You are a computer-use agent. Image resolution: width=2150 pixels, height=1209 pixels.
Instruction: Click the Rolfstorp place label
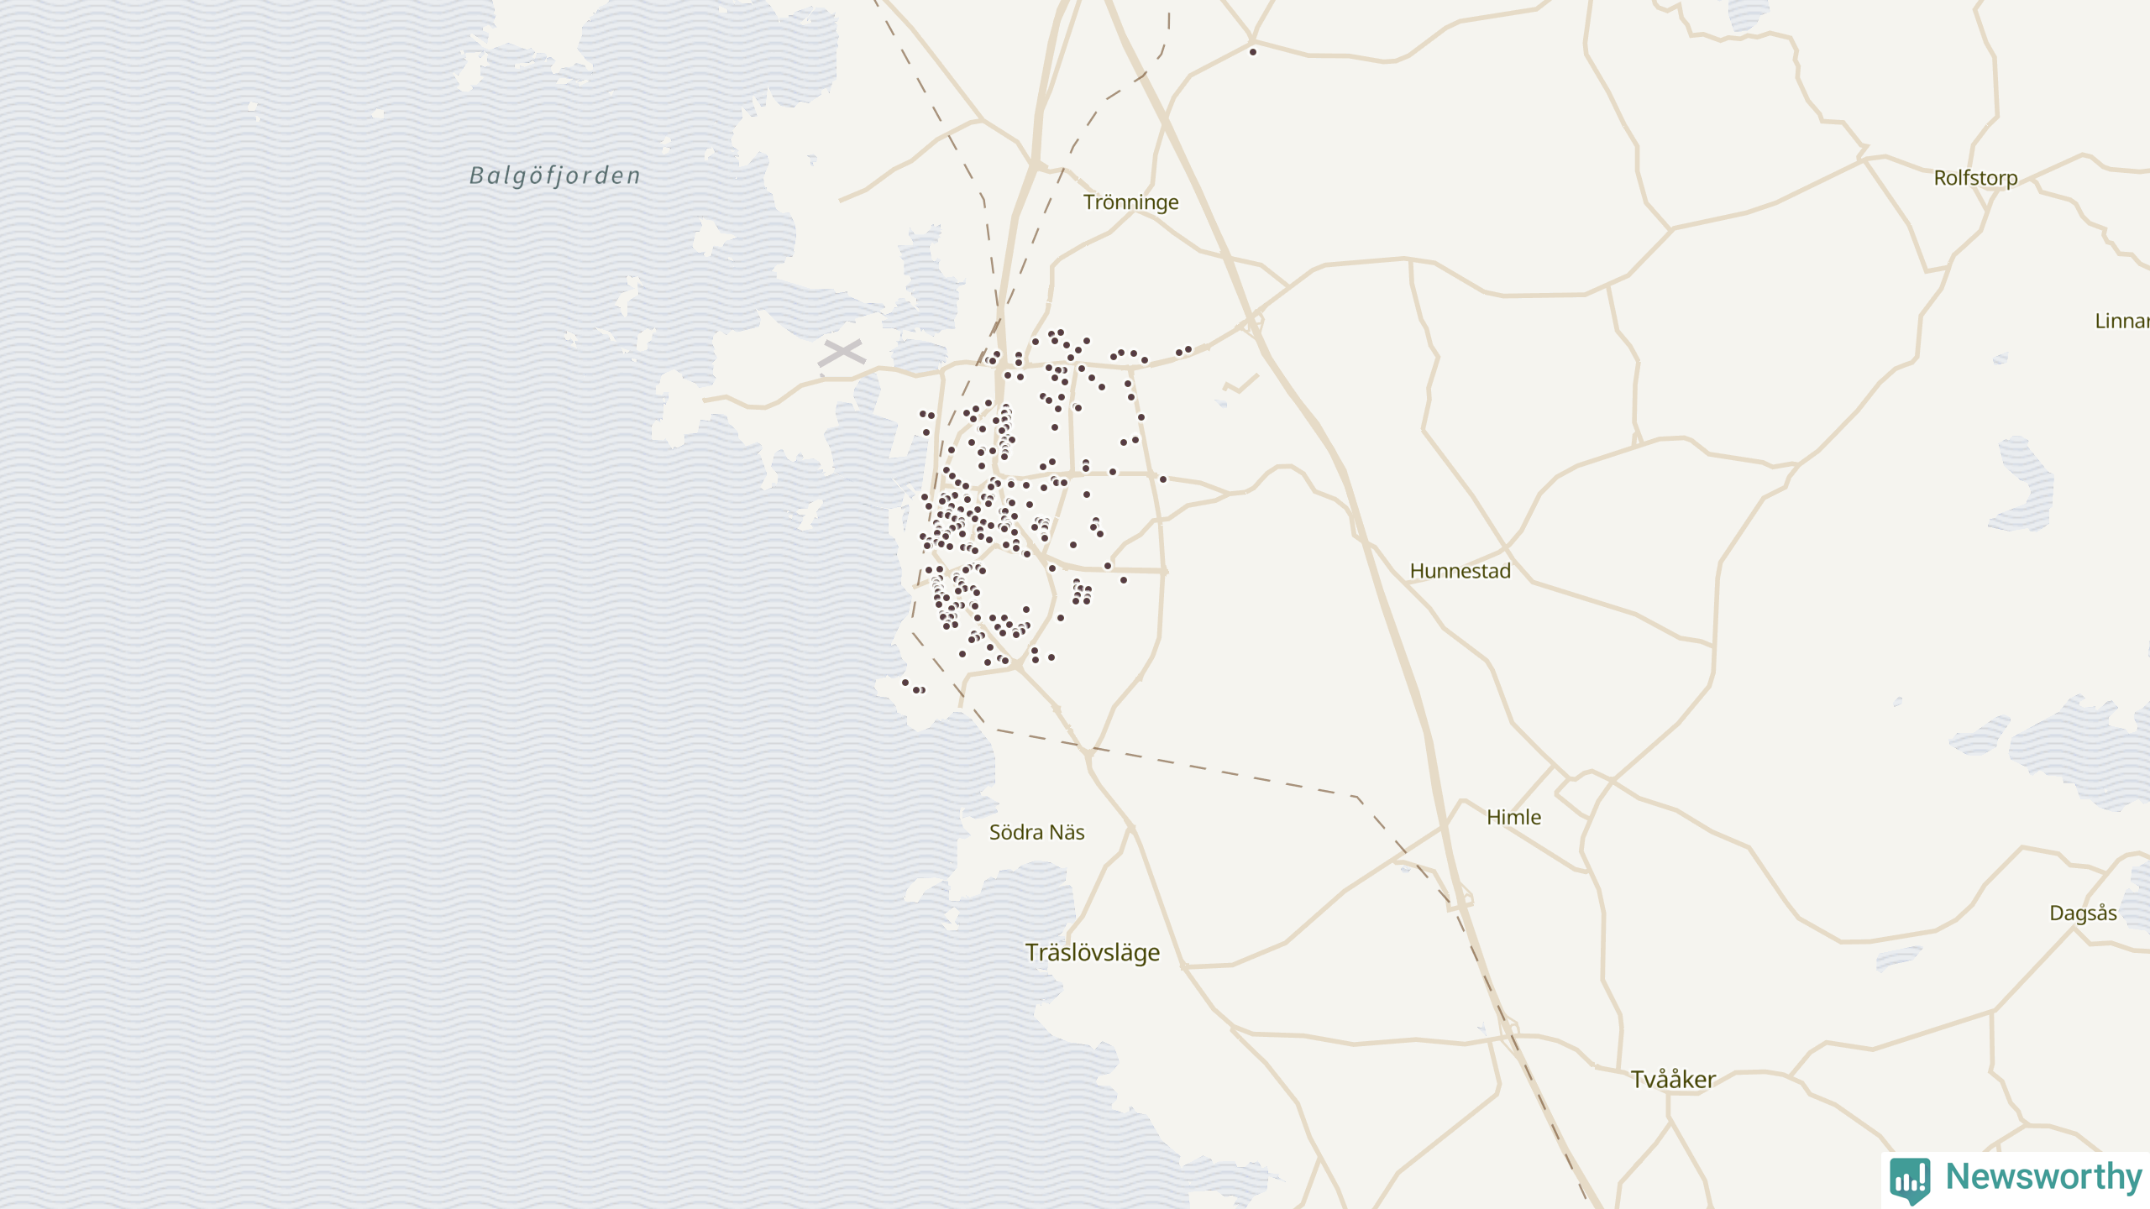coord(1975,178)
